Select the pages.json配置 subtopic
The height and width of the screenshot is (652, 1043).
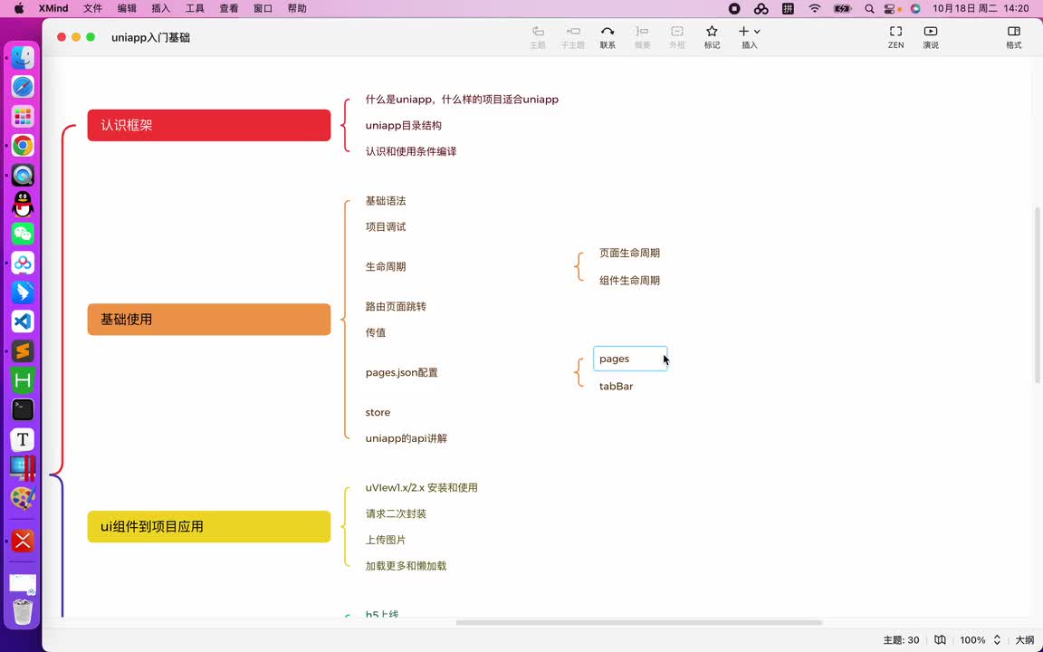402,372
